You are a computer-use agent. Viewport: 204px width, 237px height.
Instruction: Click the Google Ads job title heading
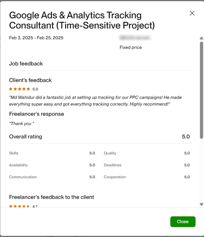coord(82,20)
